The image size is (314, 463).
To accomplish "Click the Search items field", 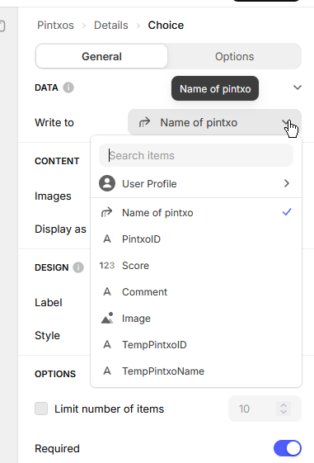I will click(196, 155).
